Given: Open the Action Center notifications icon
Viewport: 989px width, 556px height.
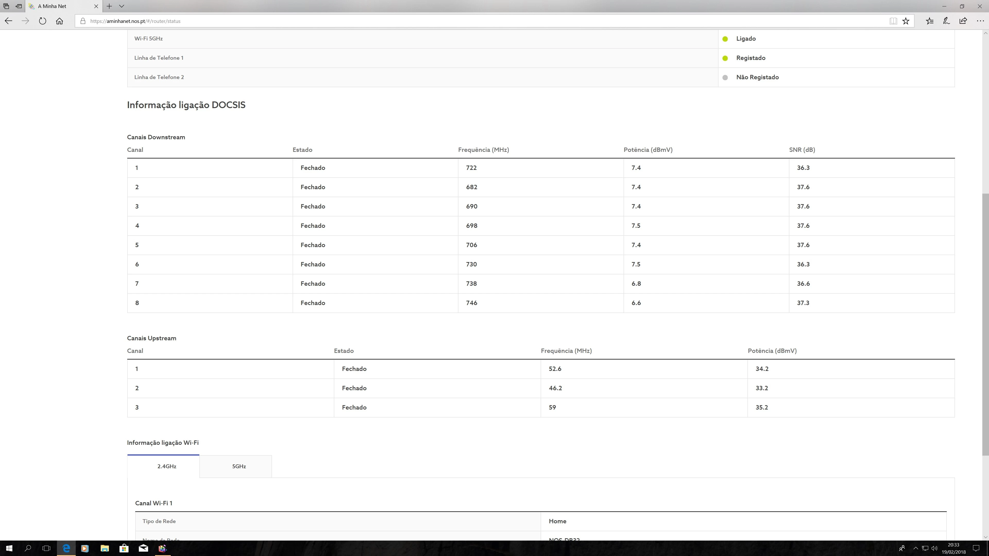Looking at the screenshot, I should click(x=976, y=548).
